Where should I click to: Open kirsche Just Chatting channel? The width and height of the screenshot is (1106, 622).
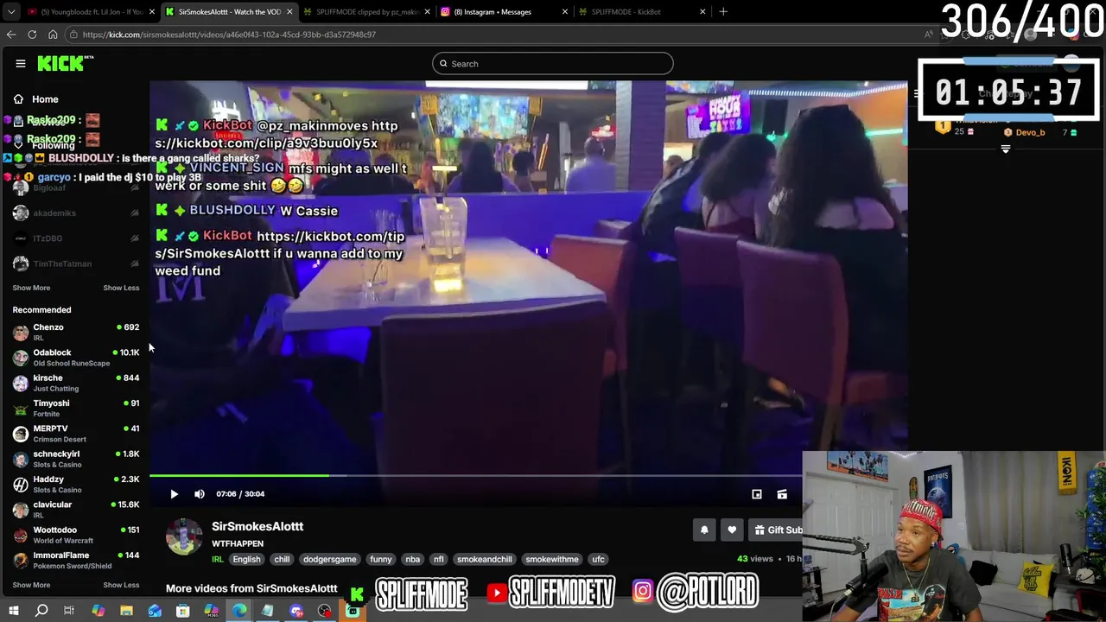click(75, 383)
